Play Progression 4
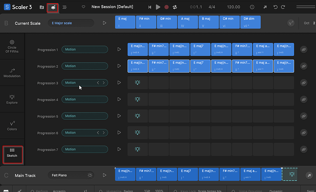 [x=119, y=99]
